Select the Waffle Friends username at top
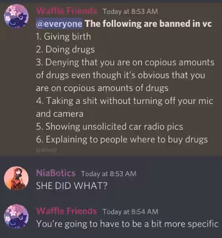Viewport: 222px width, 238px height. (67, 11)
